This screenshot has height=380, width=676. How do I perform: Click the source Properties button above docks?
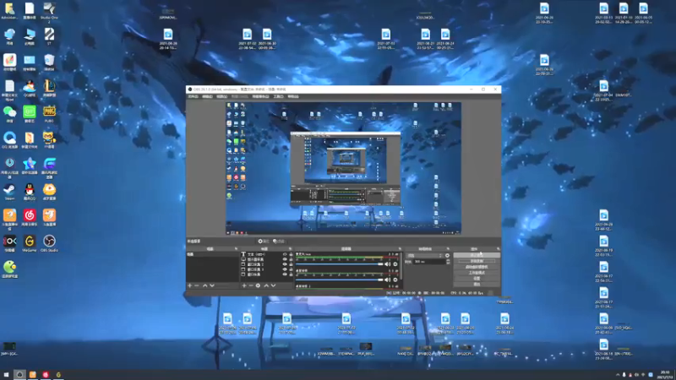[x=264, y=242]
